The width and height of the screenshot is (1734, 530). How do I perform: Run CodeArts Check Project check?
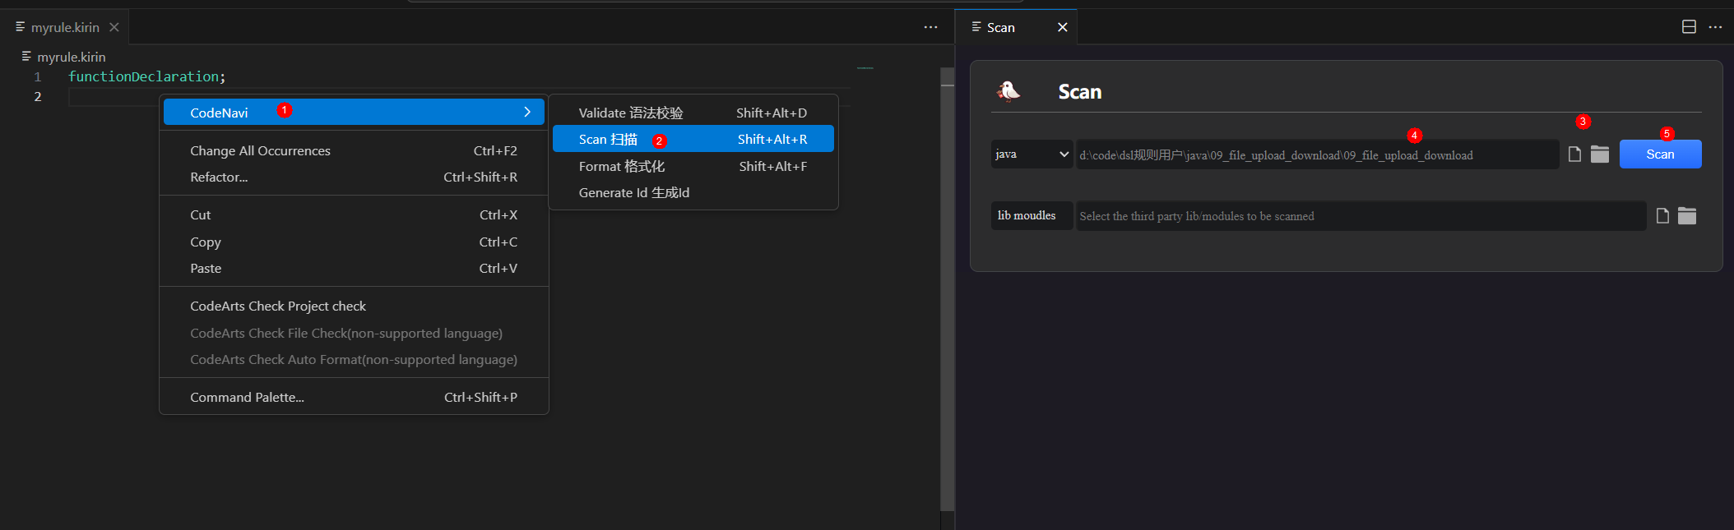(x=354, y=306)
